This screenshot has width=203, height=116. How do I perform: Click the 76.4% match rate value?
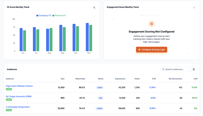coord(82,108)
